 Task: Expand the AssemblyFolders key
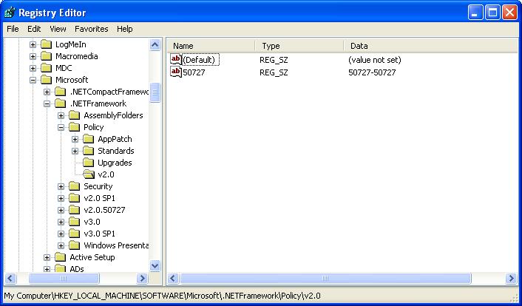pyautogui.click(x=61, y=115)
